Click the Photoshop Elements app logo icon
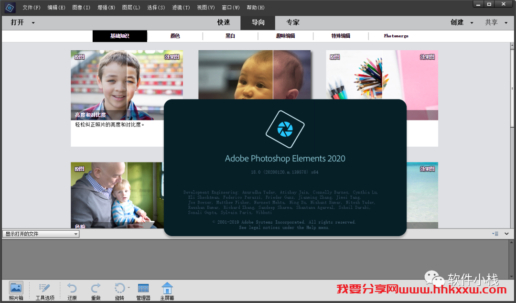516x303 pixels. point(10,7)
